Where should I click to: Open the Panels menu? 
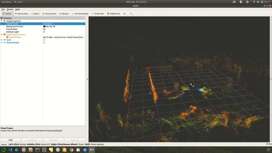click(10, 9)
